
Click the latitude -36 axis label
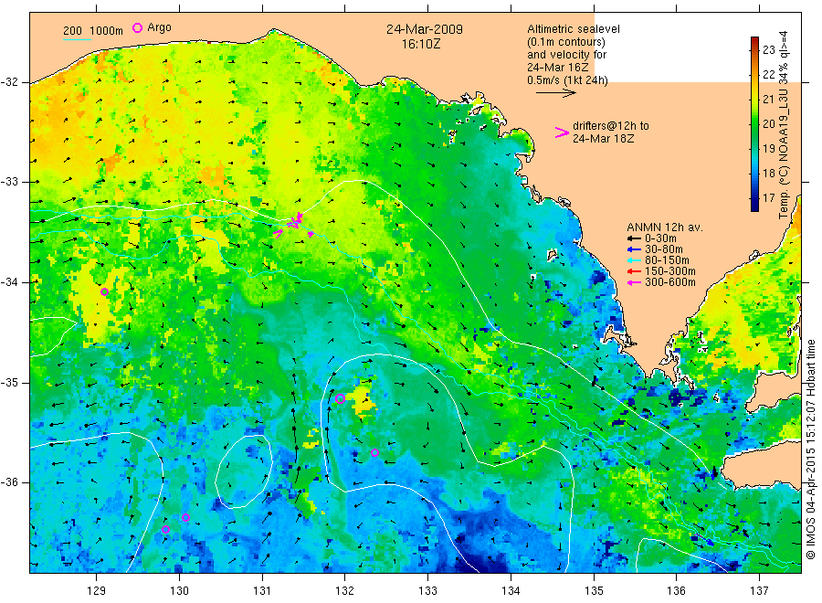[x=9, y=481]
